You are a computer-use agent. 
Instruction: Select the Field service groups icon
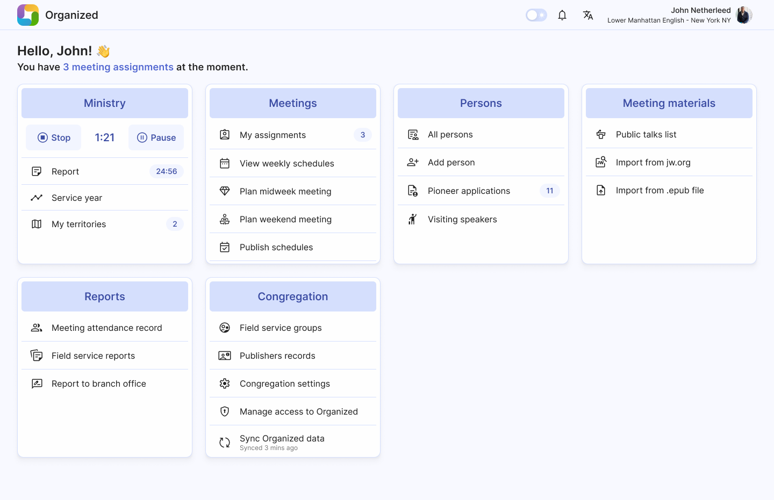(x=224, y=328)
